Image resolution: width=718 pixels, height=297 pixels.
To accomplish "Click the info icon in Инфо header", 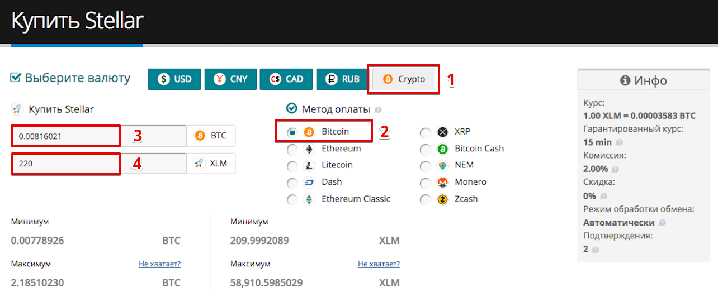I will pos(625,80).
